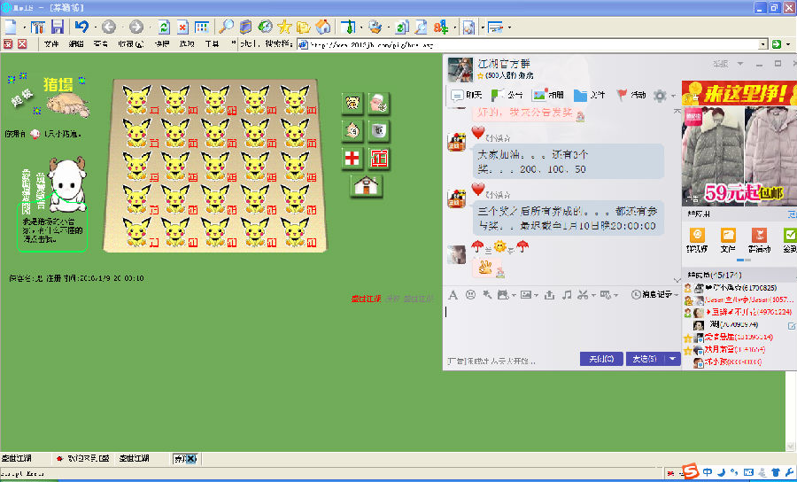Click the scissors screenshot icon in chat
Image resolution: width=797 pixels, height=482 pixels.
pyautogui.click(x=583, y=294)
